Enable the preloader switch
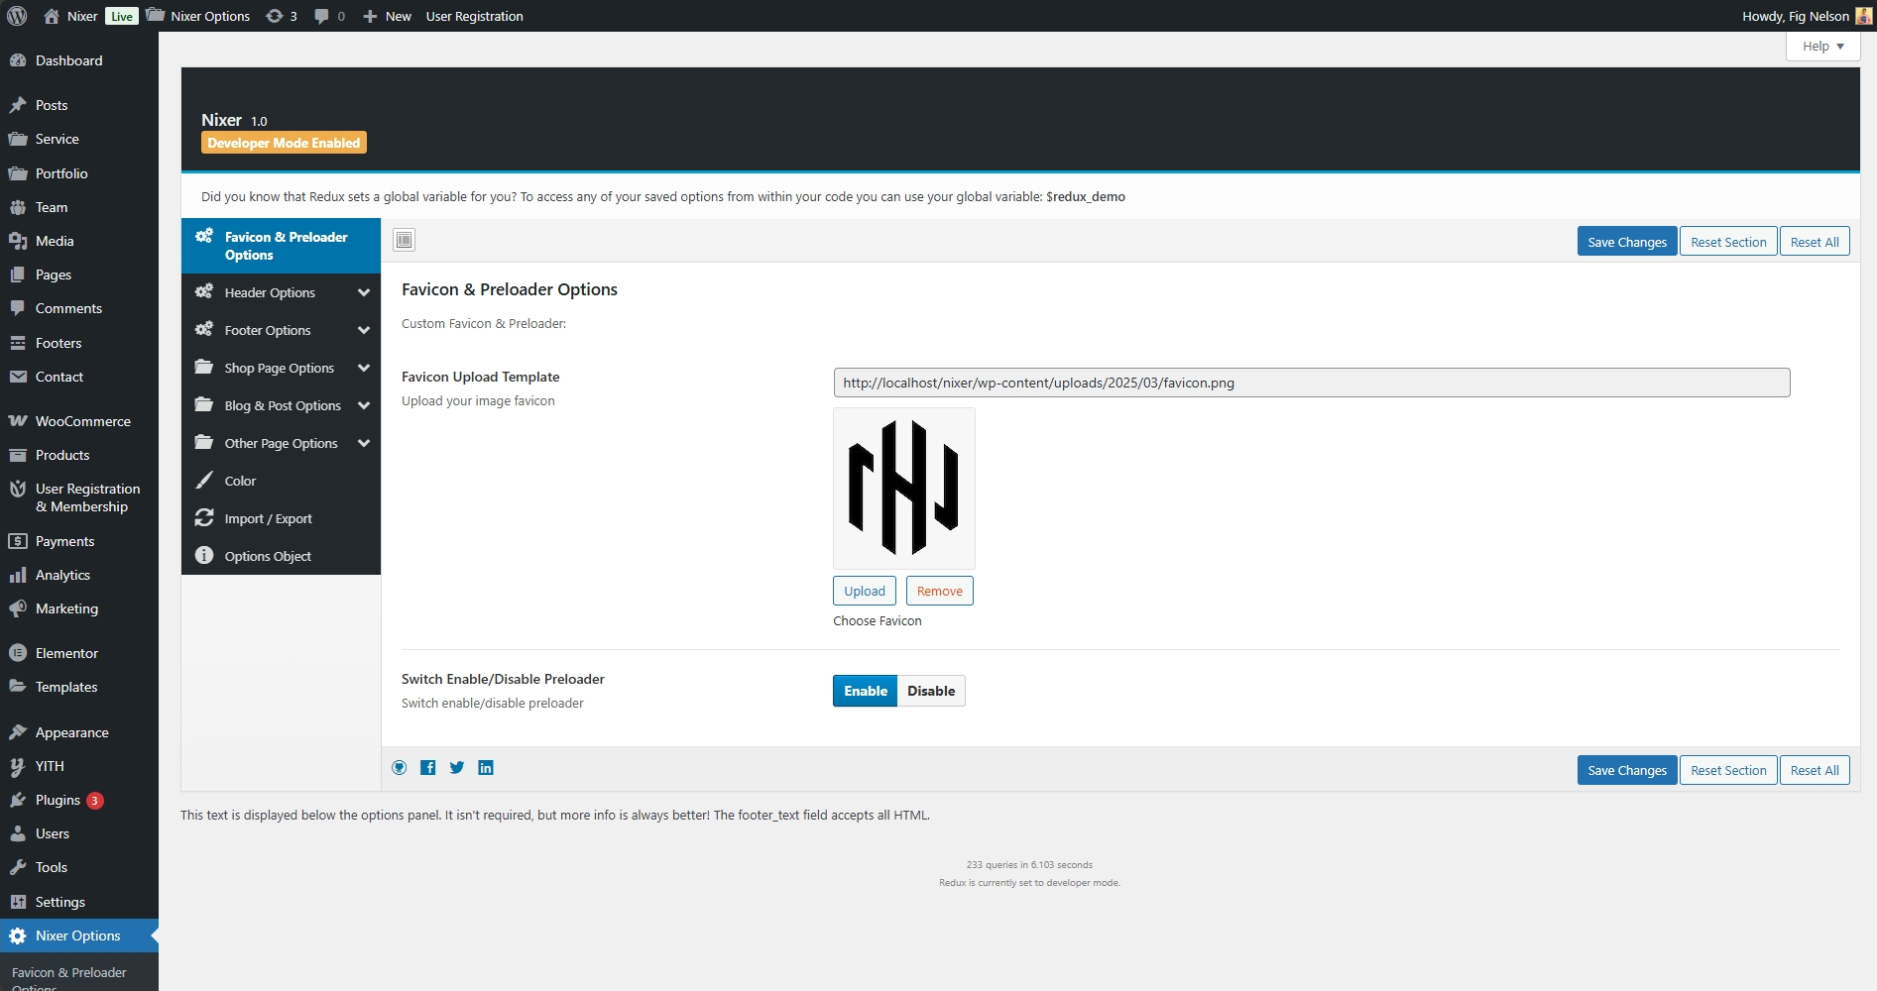 [x=865, y=691]
